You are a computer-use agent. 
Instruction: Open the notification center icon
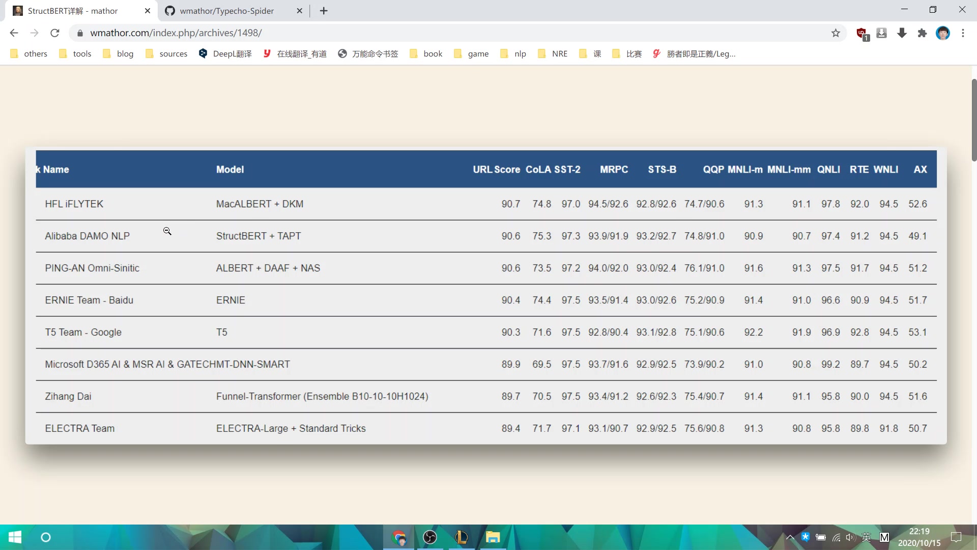click(x=956, y=537)
